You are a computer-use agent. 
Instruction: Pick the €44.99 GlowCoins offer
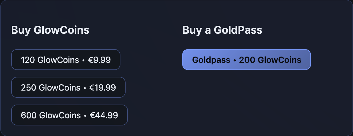(69, 115)
